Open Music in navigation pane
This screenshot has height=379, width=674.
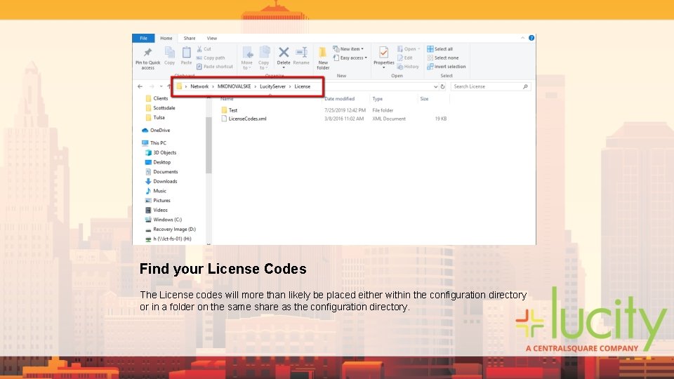coord(159,191)
